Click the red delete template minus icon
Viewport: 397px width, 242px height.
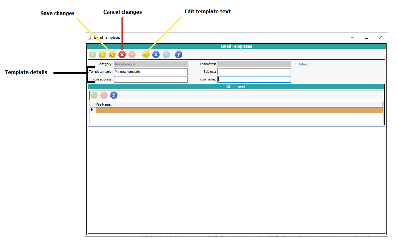132,55
